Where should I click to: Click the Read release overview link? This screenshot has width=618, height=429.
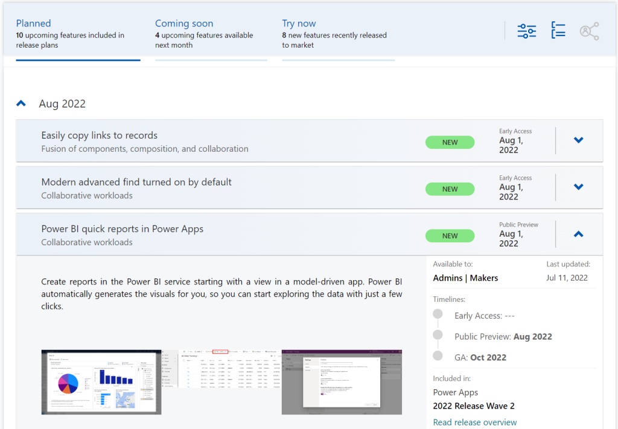pyautogui.click(x=474, y=422)
